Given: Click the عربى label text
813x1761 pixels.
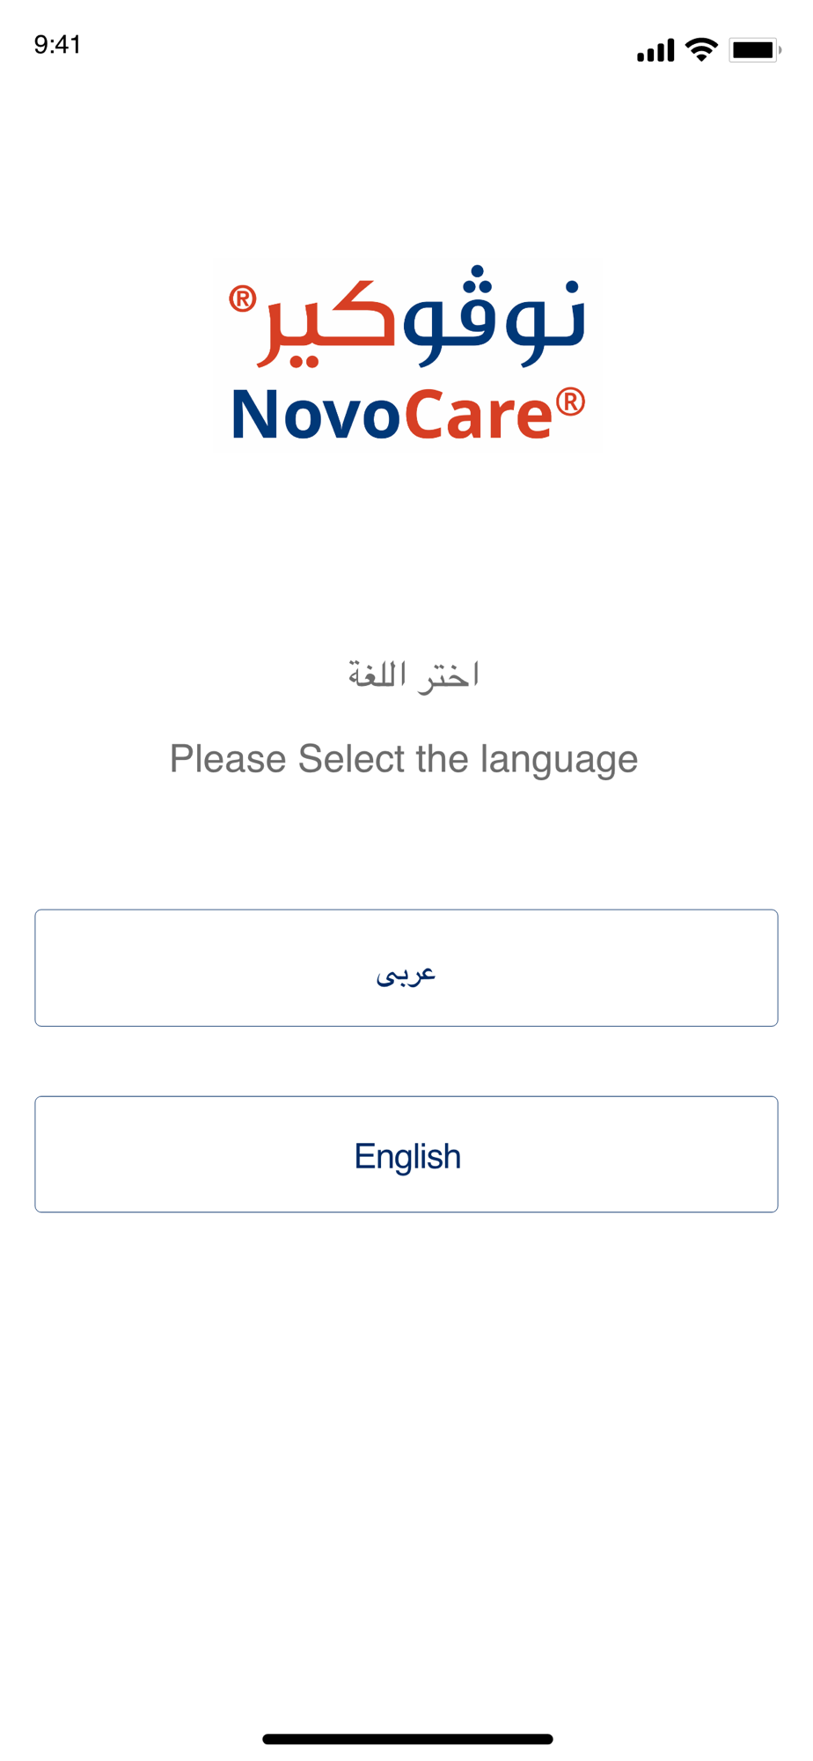Looking at the screenshot, I should coord(406,974).
